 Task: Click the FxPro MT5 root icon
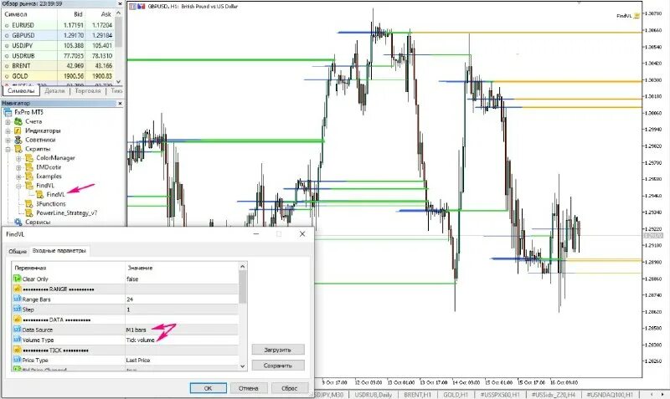point(8,112)
